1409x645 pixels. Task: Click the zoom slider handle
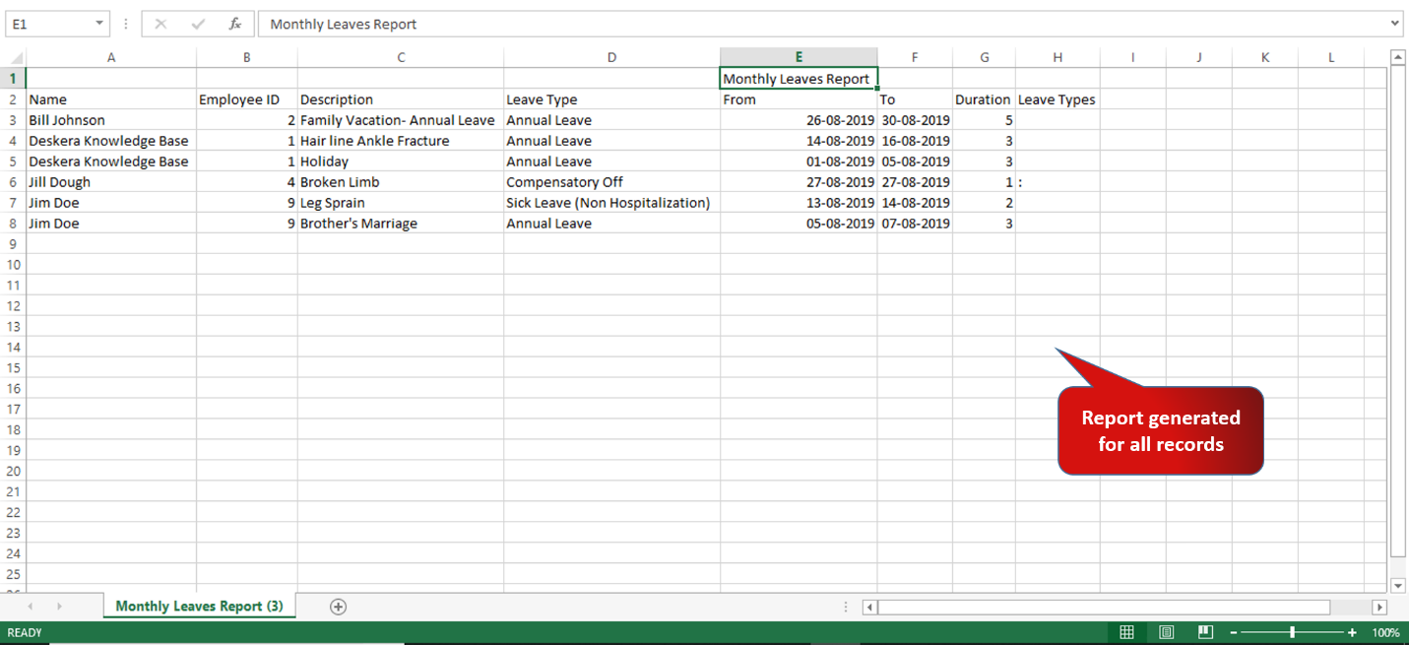point(1292,631)
